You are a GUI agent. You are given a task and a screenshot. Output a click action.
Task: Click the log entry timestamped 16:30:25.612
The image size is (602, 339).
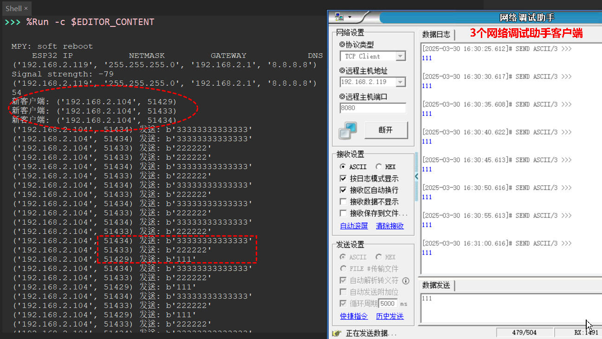[x=497, y=49]
